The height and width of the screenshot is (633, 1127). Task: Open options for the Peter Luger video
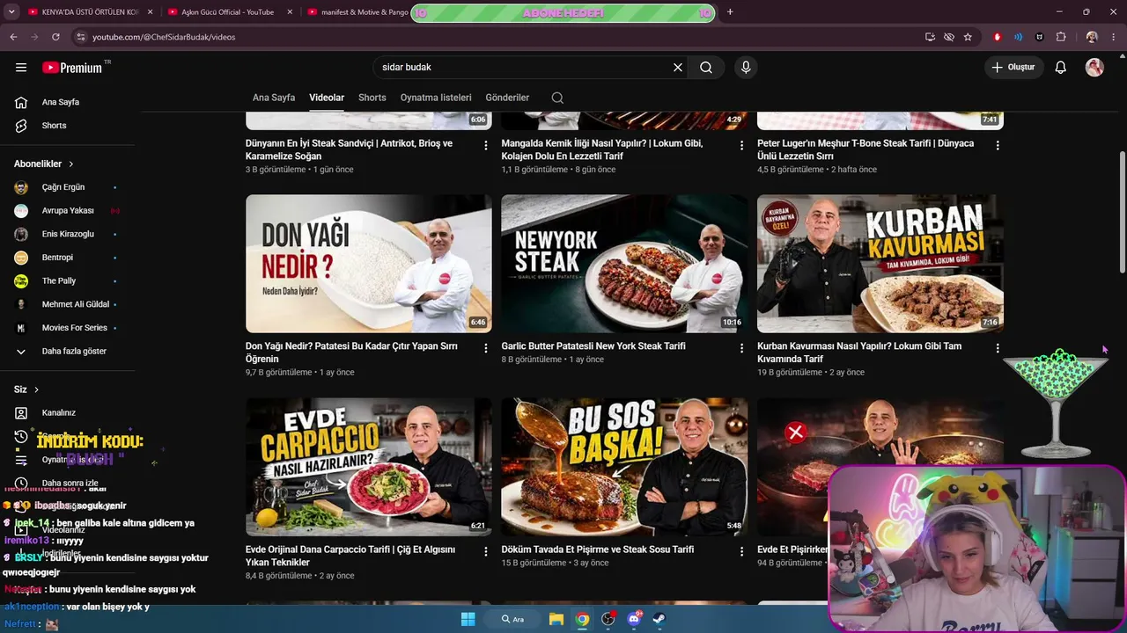[x=998, y=146]
